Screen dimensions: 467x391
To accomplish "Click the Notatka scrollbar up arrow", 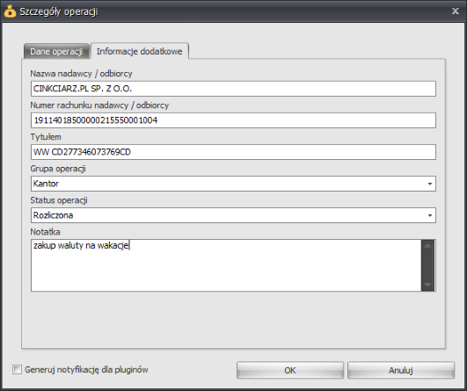I will tap(427, 245).
